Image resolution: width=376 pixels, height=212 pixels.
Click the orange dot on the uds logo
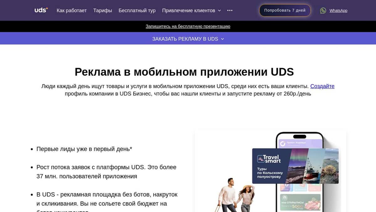pyautogui.click(x=47, y=8)
